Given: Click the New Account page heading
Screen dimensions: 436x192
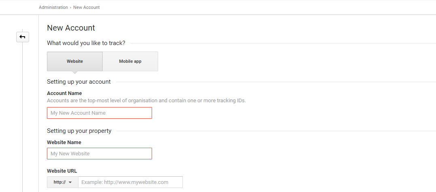Looking at the screenshot, I should coord(71,28).
